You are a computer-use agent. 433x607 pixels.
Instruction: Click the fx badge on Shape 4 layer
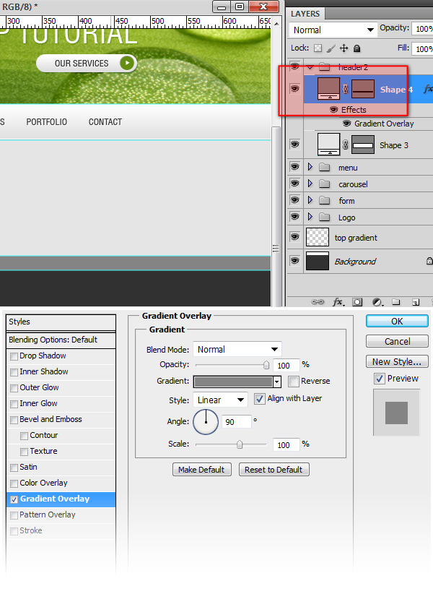[x=427, y=89]
